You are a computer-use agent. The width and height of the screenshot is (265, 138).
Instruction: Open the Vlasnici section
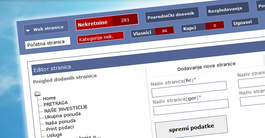[x=143, y=33]
